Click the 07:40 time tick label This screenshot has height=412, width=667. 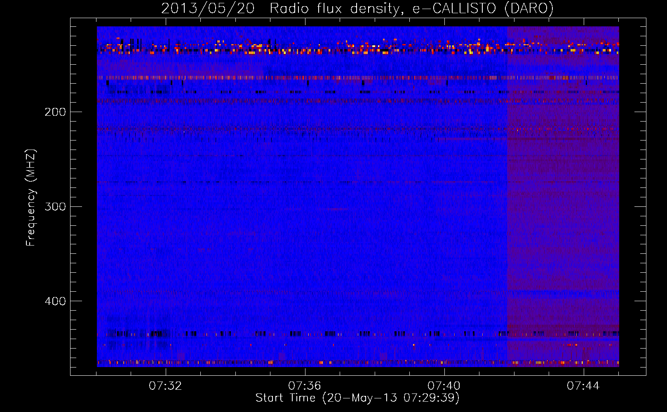444,386
